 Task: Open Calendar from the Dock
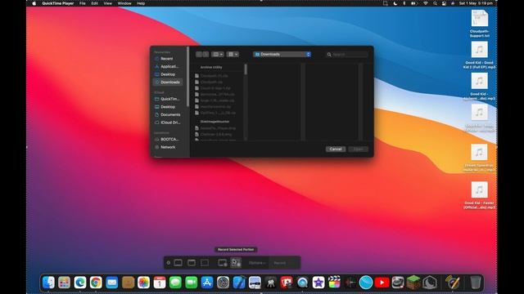[160, 283]
